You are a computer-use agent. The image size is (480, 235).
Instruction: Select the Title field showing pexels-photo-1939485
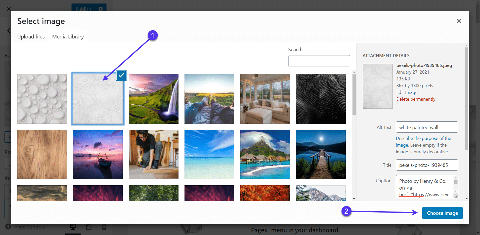point(427,165)
